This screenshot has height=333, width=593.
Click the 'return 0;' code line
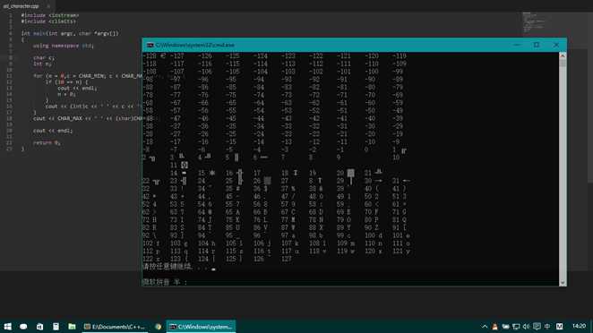coord(47,142)
